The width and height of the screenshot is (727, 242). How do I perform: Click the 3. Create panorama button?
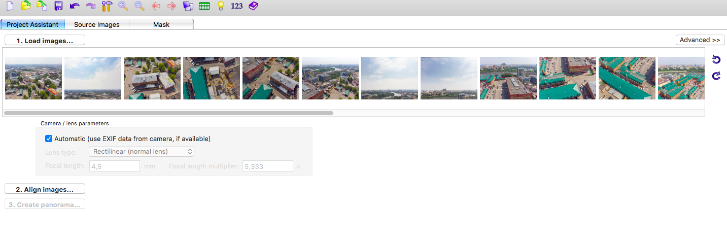tap(45, 204)
